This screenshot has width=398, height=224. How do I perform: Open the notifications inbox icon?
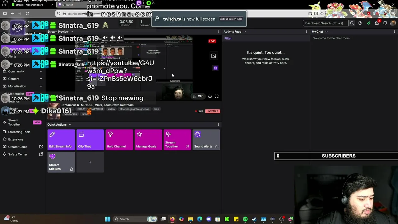tap(377, 23)
